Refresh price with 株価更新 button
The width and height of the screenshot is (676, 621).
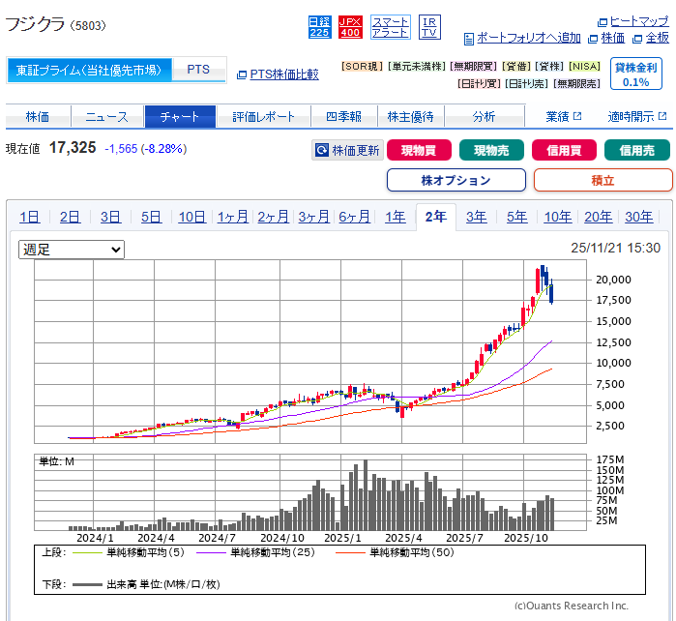pos(347,151)
